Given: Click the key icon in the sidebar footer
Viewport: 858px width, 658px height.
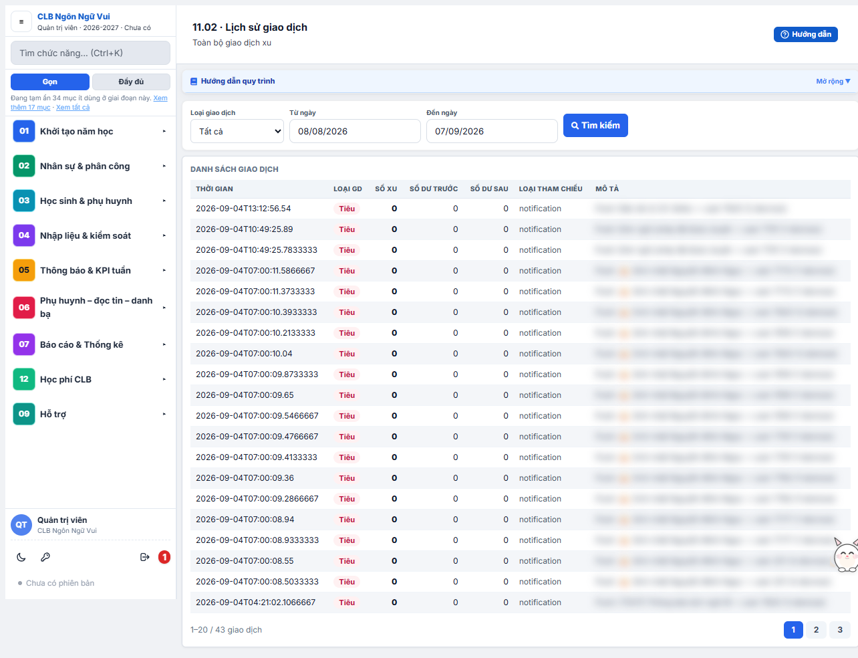Looking at the screenshot, I should coord(45,557).
